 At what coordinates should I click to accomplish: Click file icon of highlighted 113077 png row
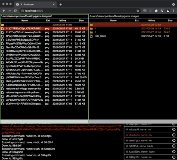(x=3, y=29)
